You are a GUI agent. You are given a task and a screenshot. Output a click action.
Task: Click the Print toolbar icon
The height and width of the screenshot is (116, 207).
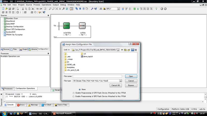pyautogui.click(x=18, y=9)
